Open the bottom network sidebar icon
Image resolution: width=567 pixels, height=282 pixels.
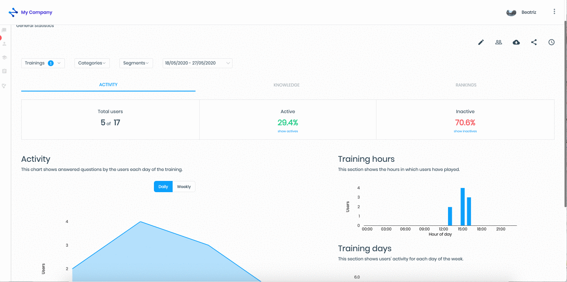[x=4, y=86]
